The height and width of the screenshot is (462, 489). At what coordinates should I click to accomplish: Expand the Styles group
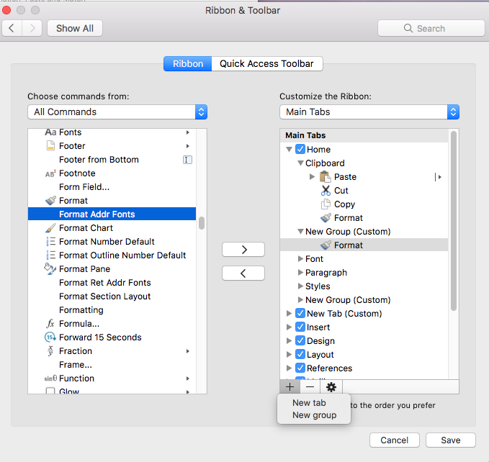300,286
